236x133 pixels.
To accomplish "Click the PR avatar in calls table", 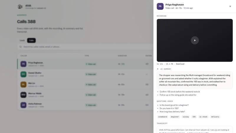I will [x=23, y=64].
